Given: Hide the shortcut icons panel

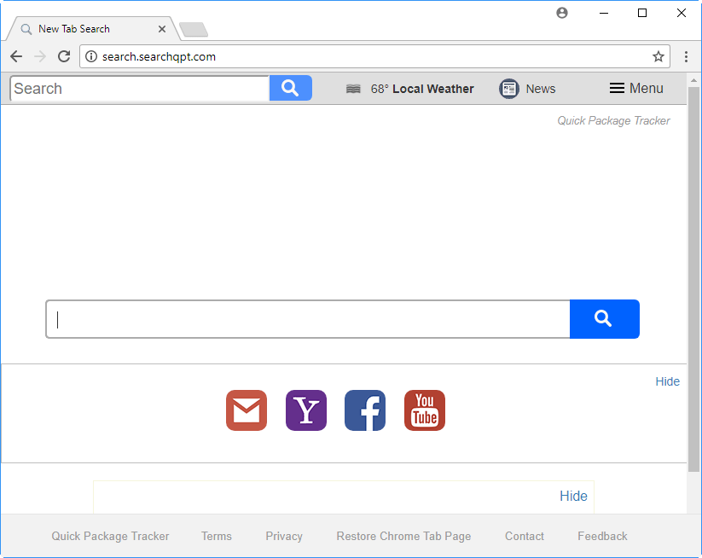Looking at the screenshot, I should point(667,381).
